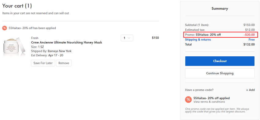The width and height of the screenshot is (260, 120).
Task: Remove the honey mask from cart
Action: (64, 63)
